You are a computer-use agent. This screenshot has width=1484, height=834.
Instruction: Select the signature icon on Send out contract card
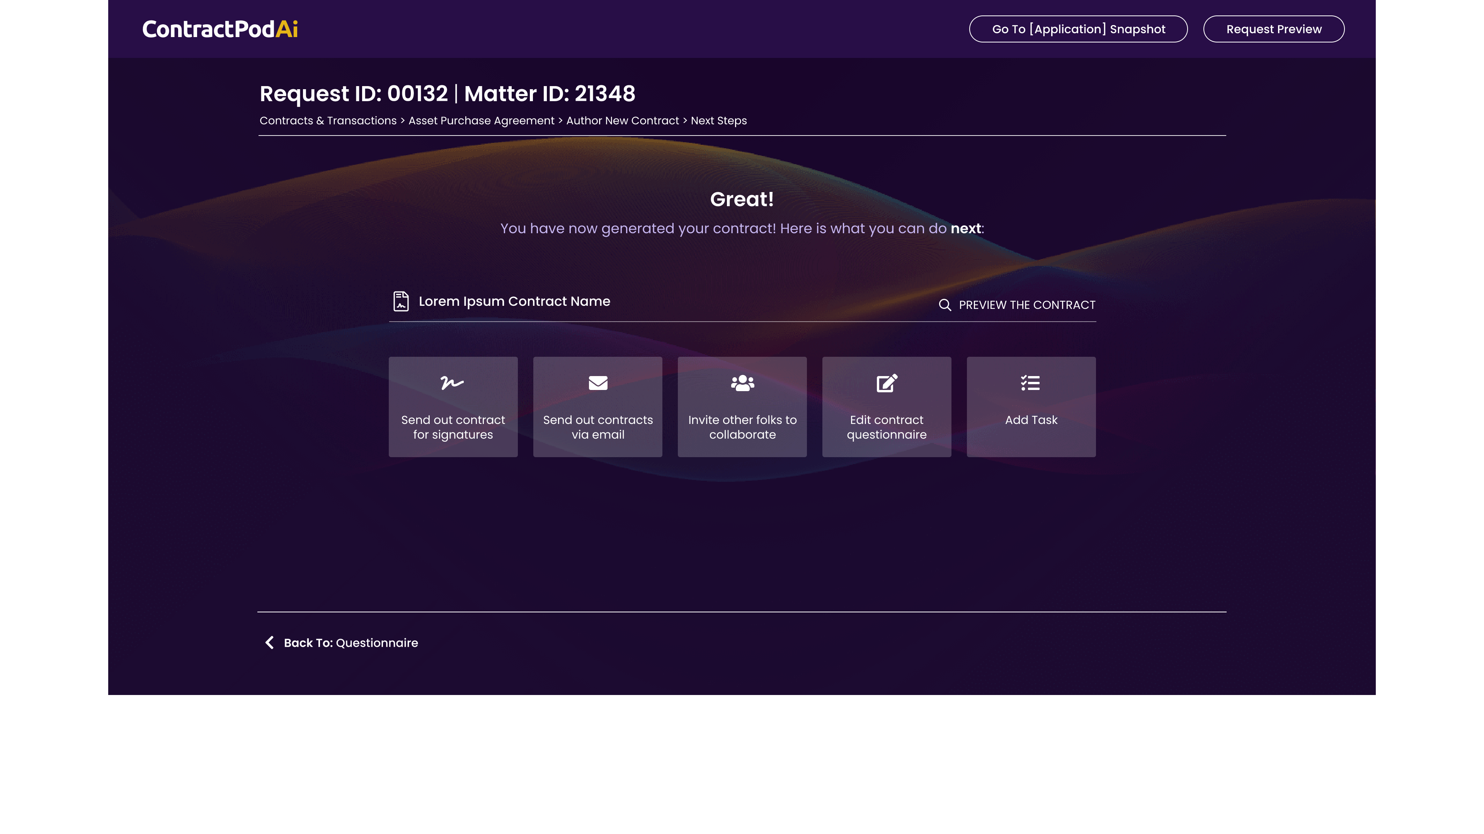click(x=453, y=383)
